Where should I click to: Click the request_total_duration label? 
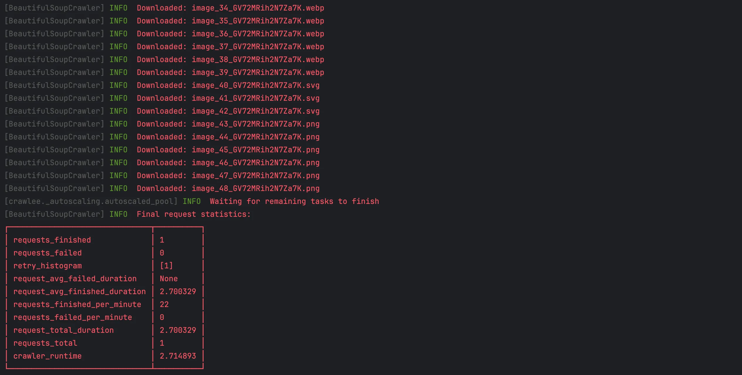click(64, 330)
